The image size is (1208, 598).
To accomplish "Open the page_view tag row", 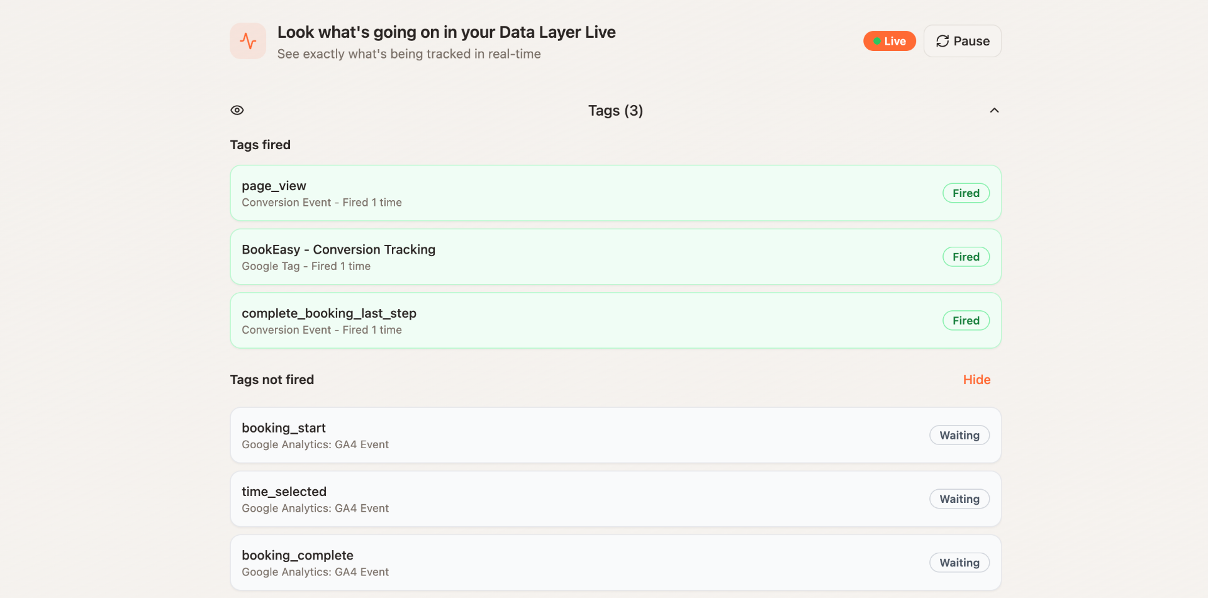I will click(x=566, y=193).
